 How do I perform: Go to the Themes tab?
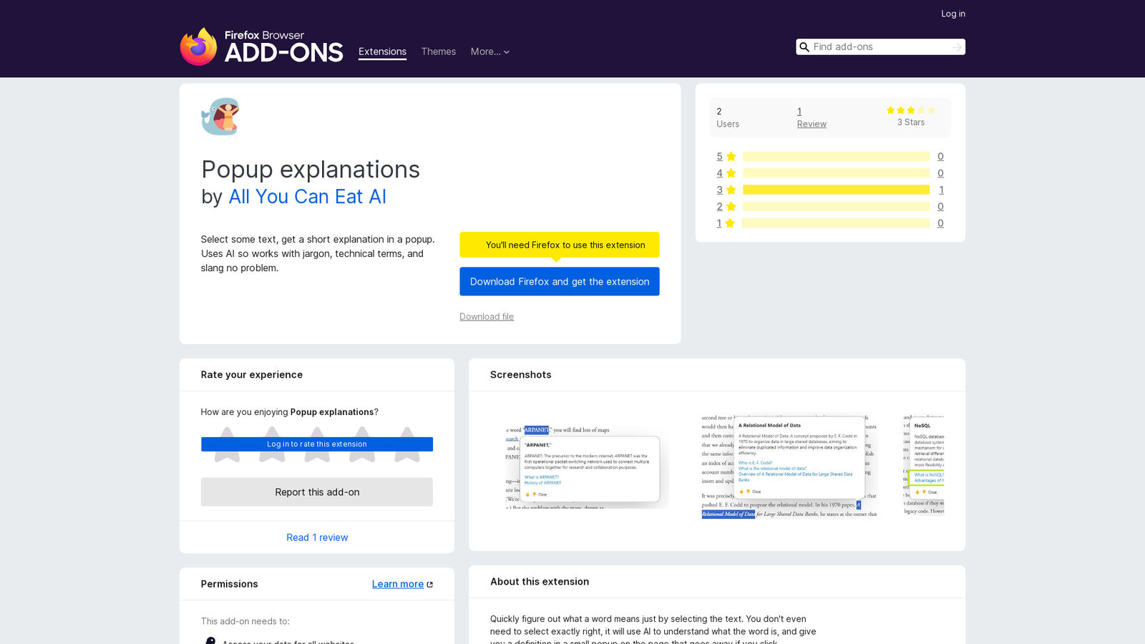(x=439, y=52)
